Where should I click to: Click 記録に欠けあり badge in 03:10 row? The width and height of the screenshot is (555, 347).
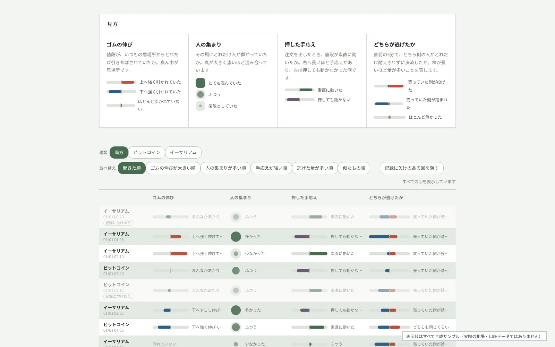coord(118,296)
